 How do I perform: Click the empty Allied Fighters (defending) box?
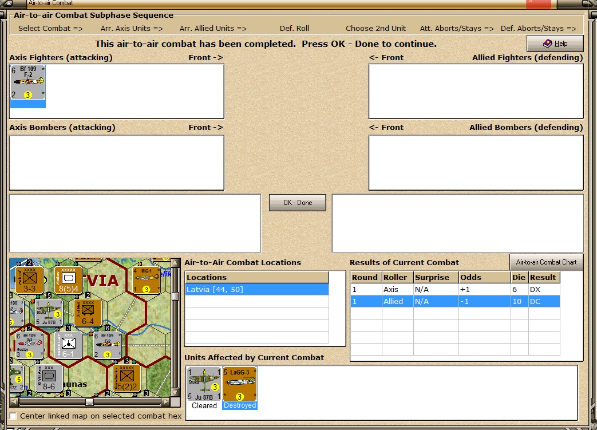point(476,91)
